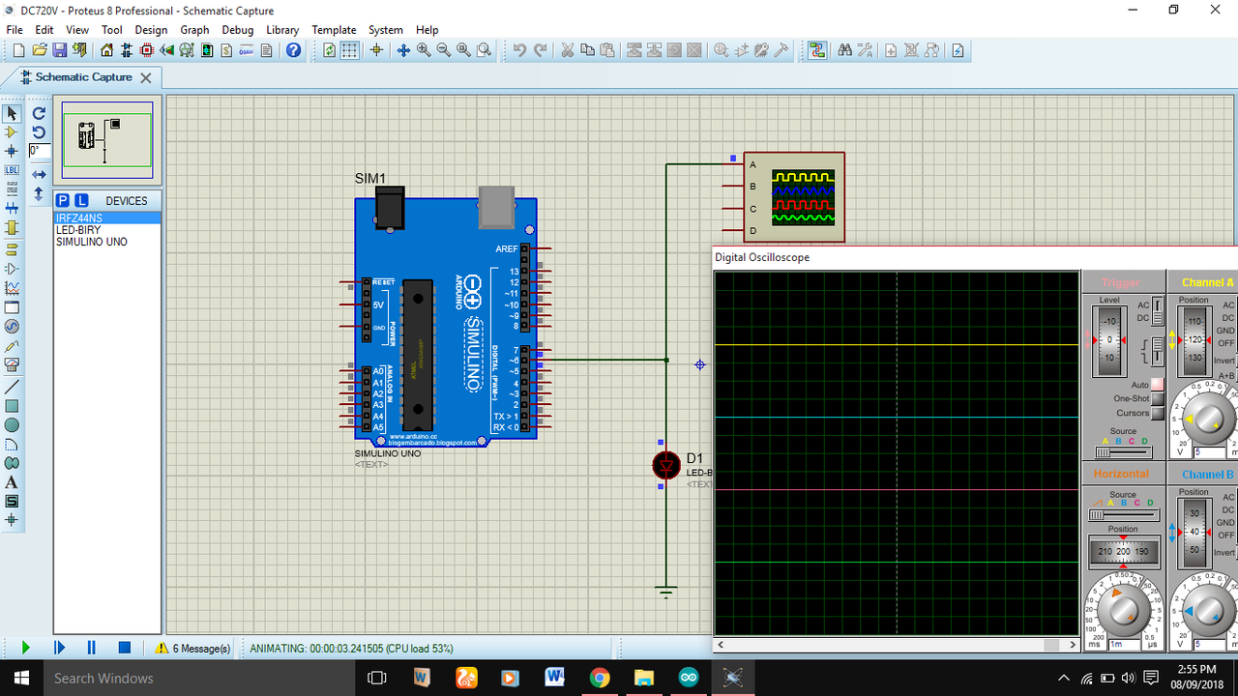Toggle the Trigger Auto button
Screen dimensions: 1238x696
1157,385
